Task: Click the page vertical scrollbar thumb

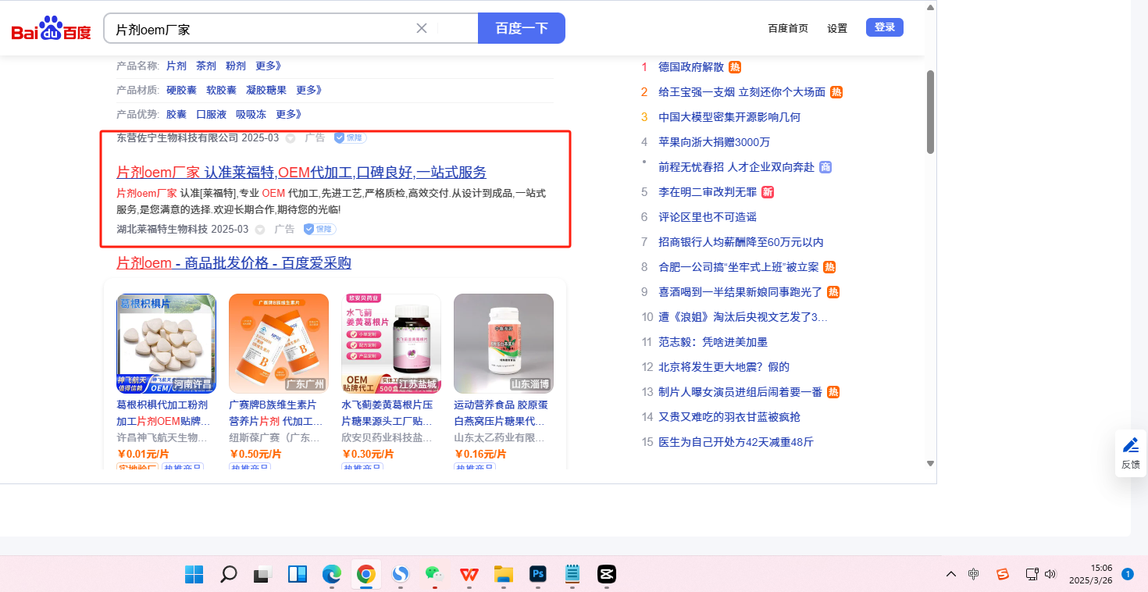Action: pyautogui.click(x=930, y=112)
